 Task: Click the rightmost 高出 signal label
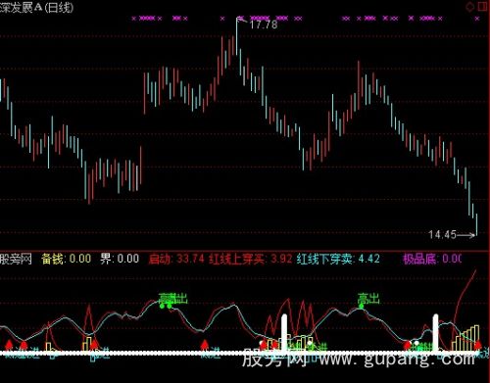pyautogui.click(x=368, y=299)
